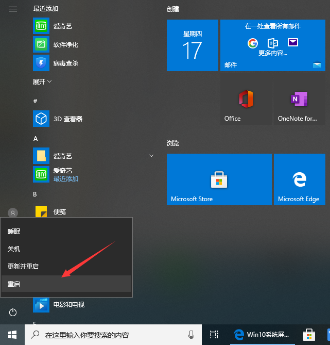Open the calendar tile showing 星期四 17
Image resolution: width=330 pixels, height=345 pixels.
[192, 45]
